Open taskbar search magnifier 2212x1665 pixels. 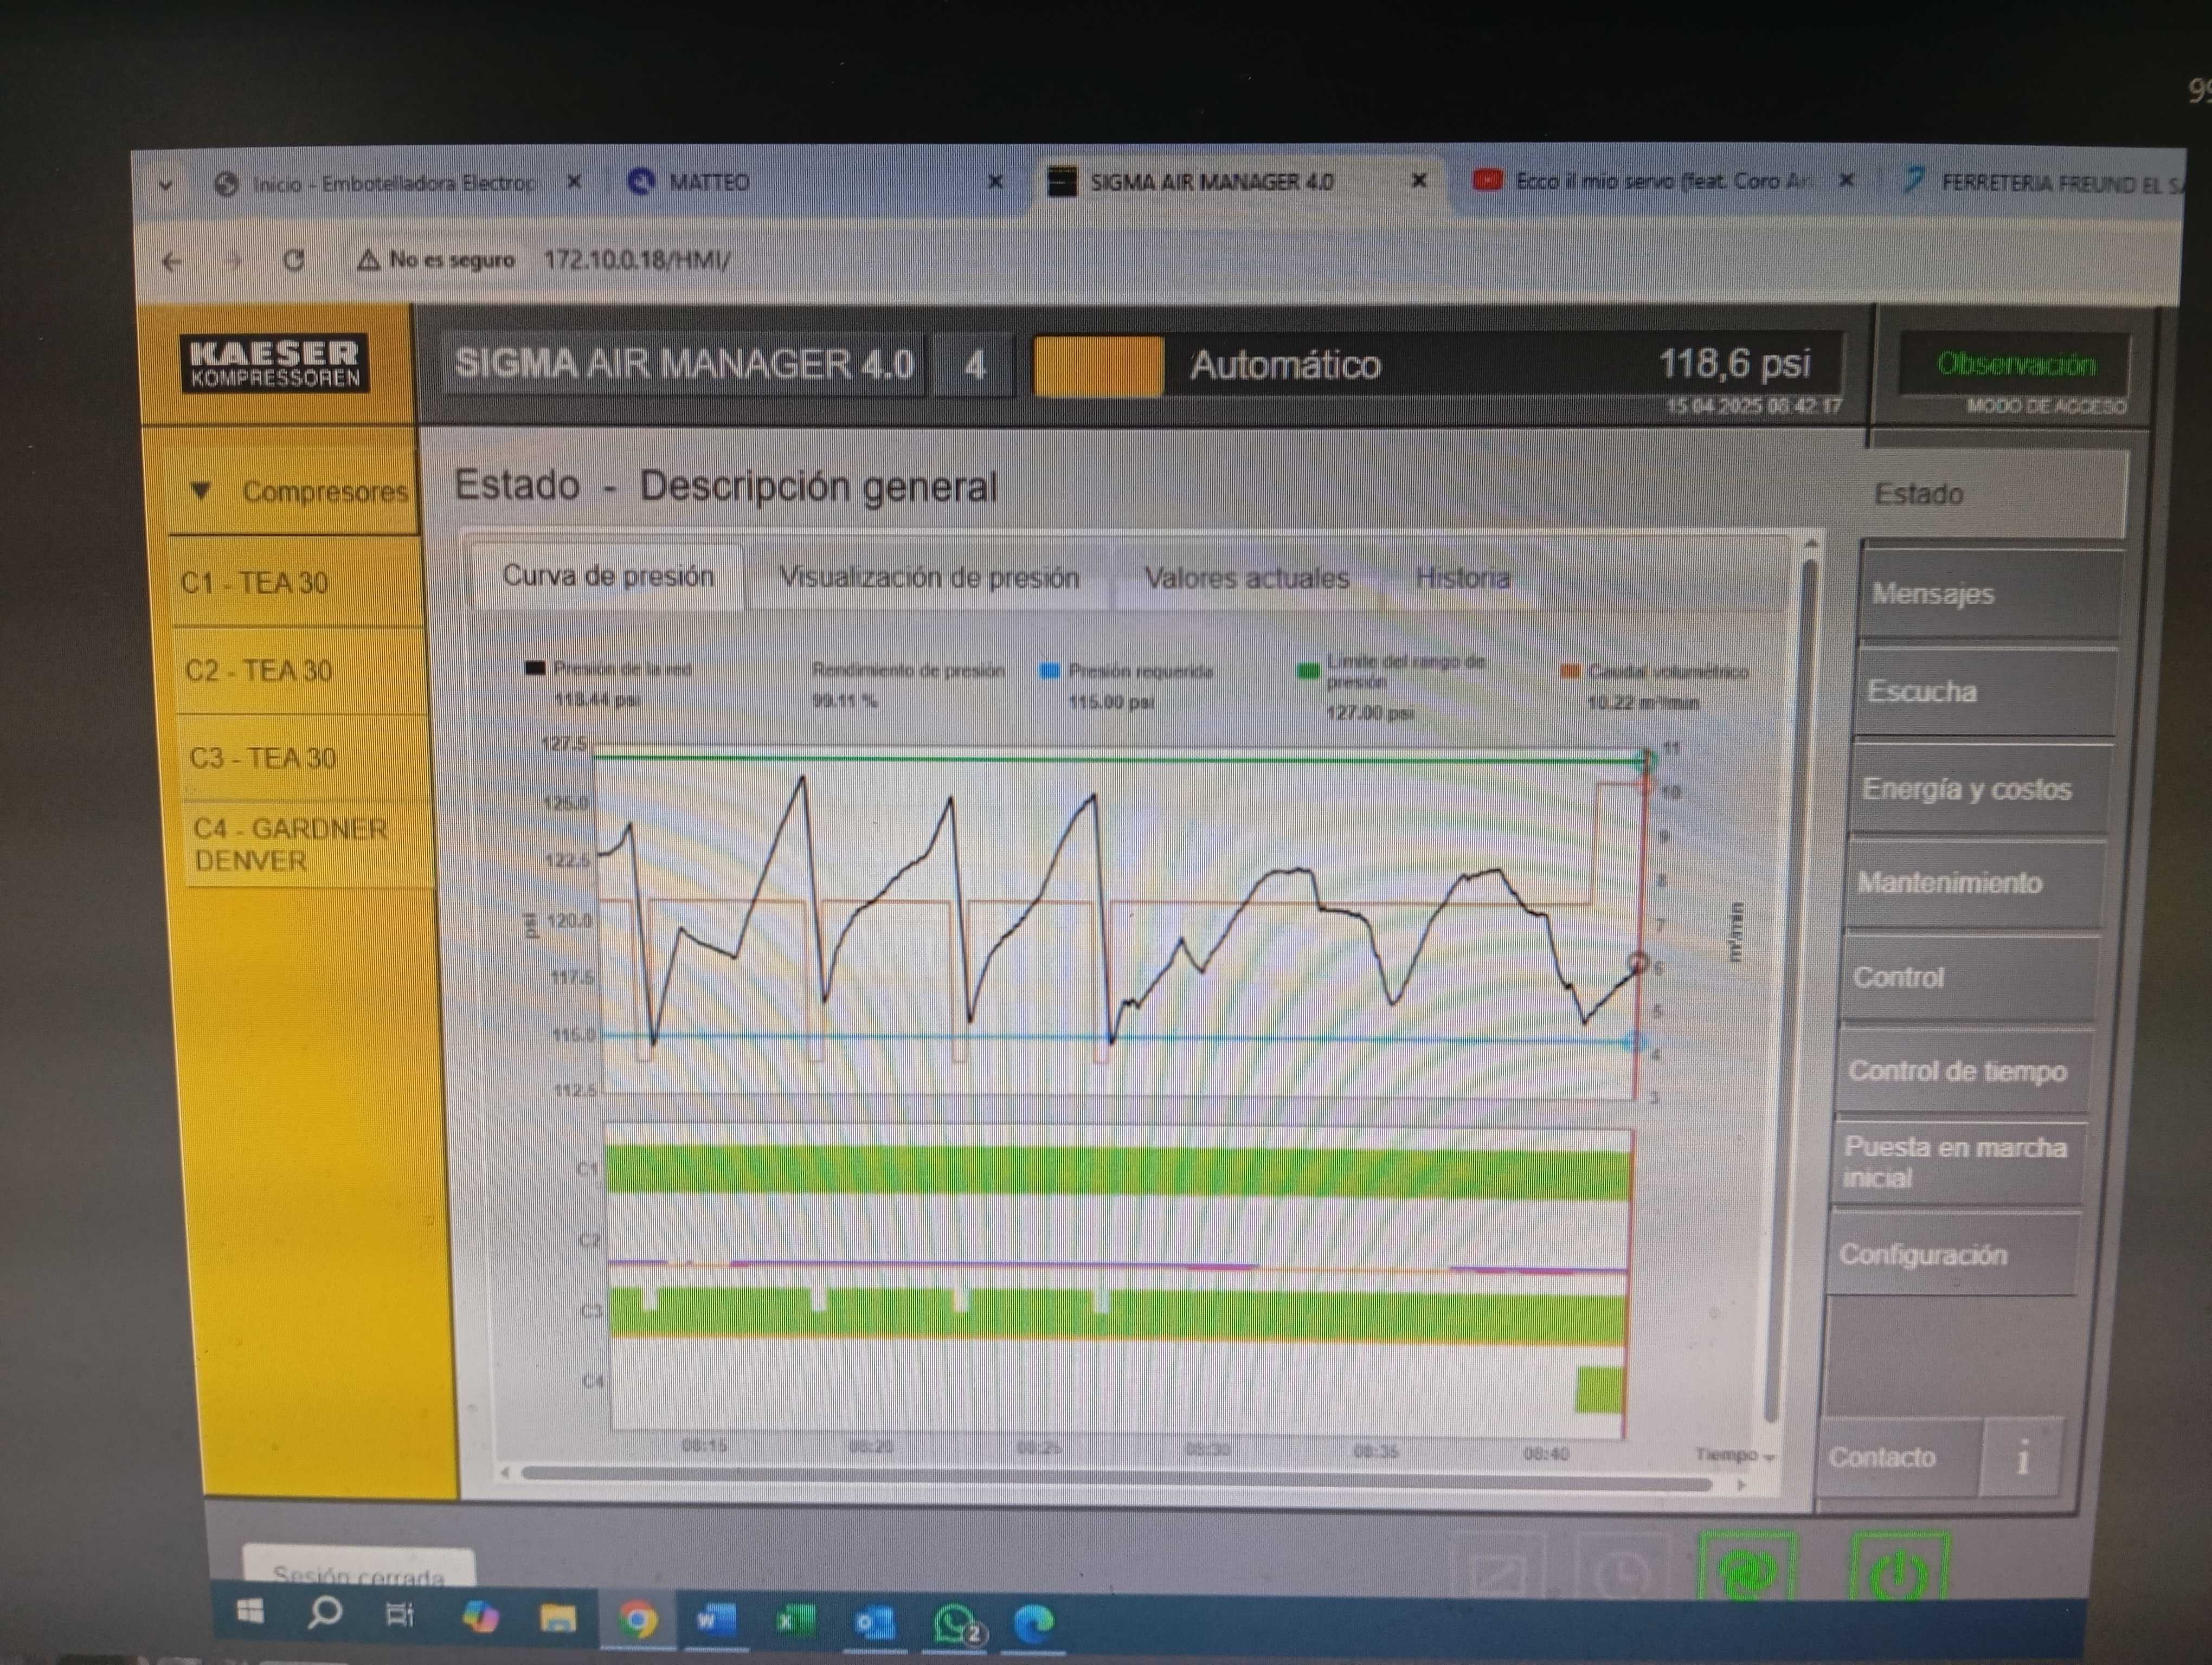(x=324, y=1612)
